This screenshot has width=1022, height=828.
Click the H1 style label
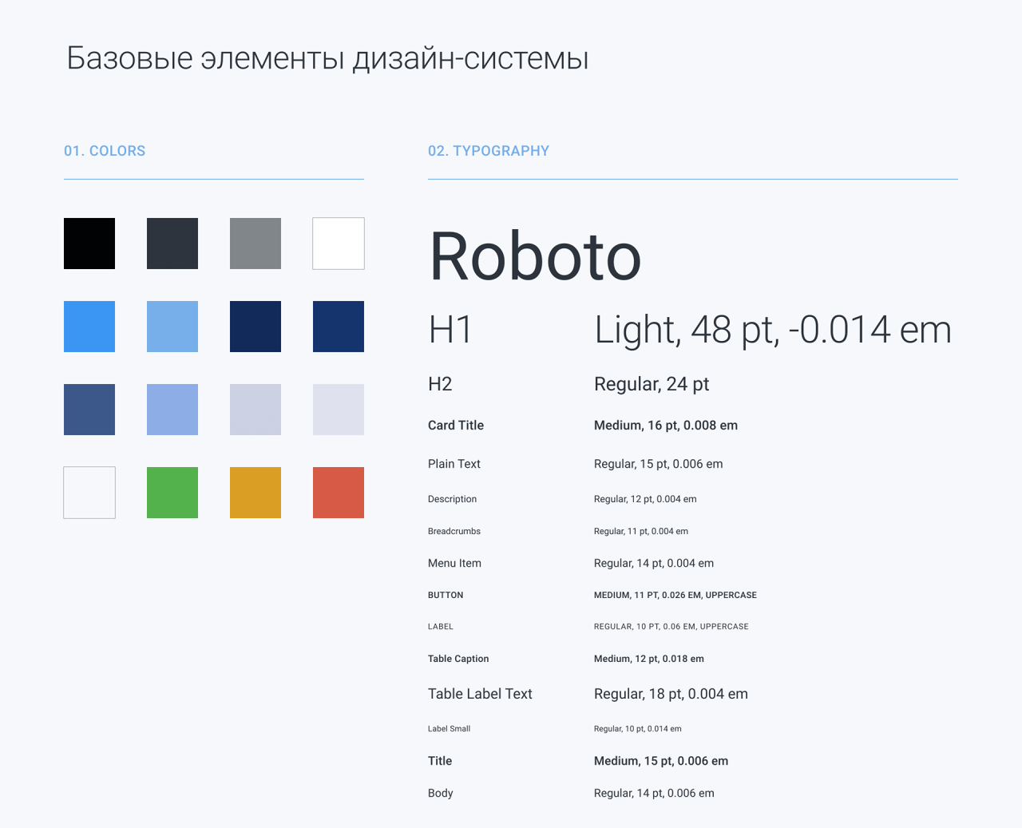click(450, 330)
